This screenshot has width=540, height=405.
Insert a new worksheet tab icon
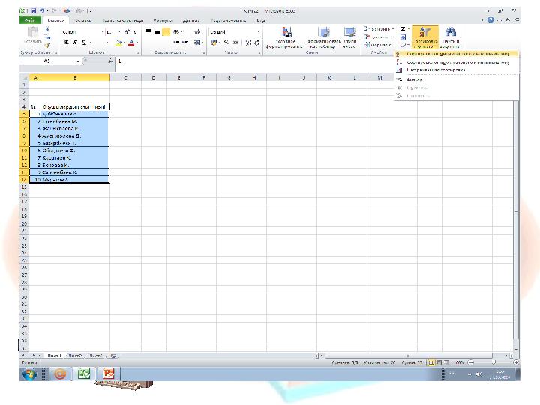[x=113, y=355]
